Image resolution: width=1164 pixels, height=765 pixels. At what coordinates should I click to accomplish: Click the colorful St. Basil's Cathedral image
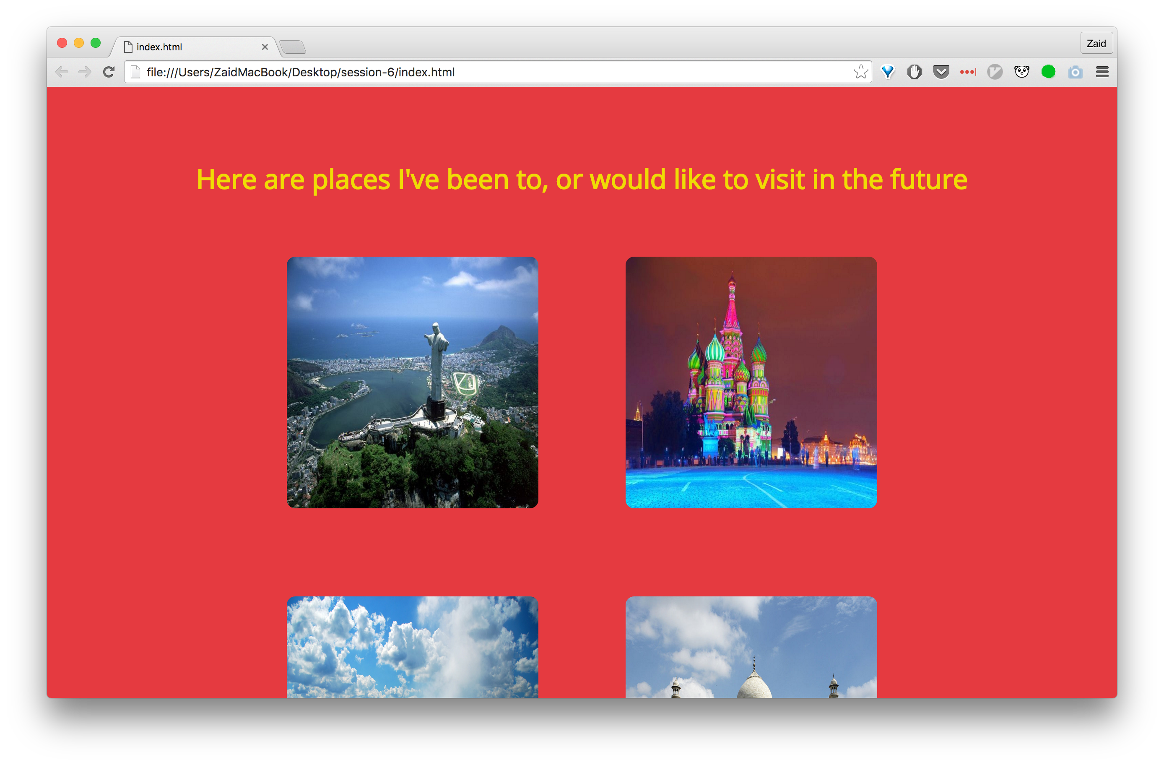[751, 382]
